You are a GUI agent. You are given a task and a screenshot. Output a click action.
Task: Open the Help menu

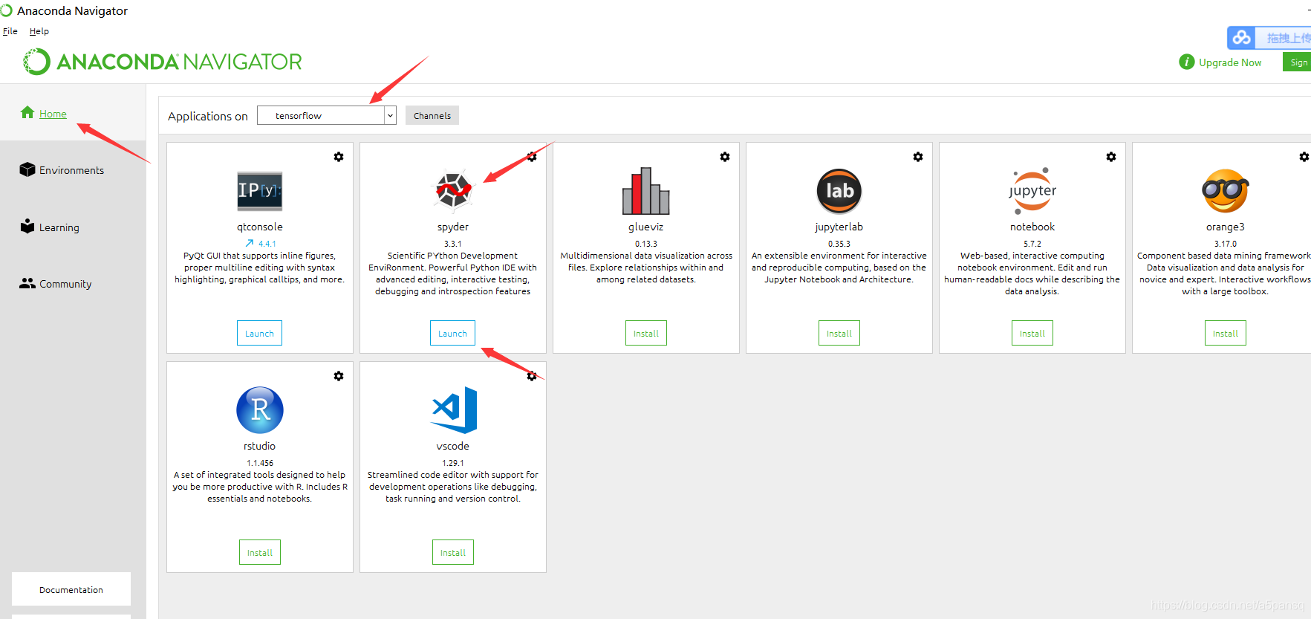pos(39,31)
